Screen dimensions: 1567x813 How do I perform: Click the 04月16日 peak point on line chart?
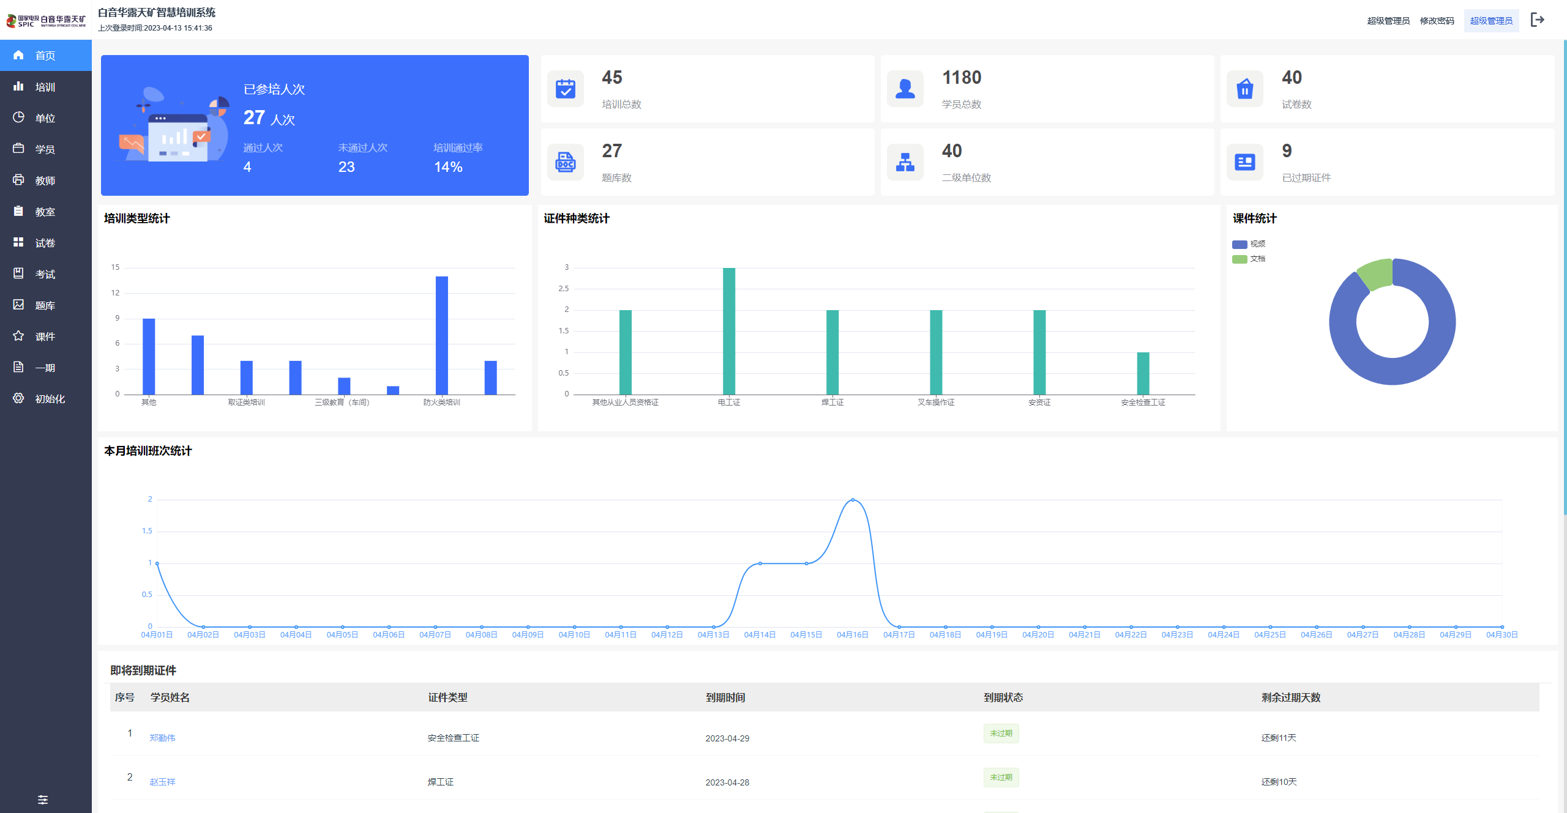(853, 500)
